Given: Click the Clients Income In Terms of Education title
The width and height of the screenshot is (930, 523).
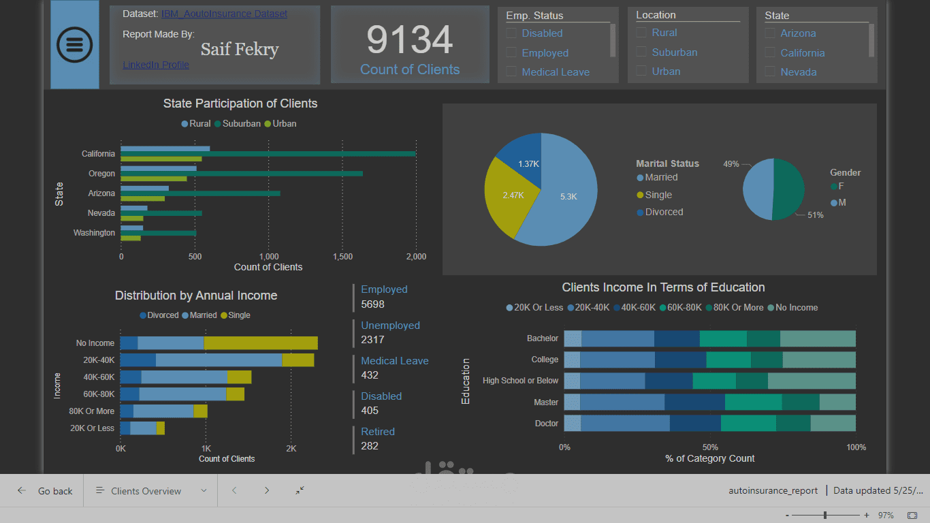Looking at the screenshot, I should tap(664, 287).
